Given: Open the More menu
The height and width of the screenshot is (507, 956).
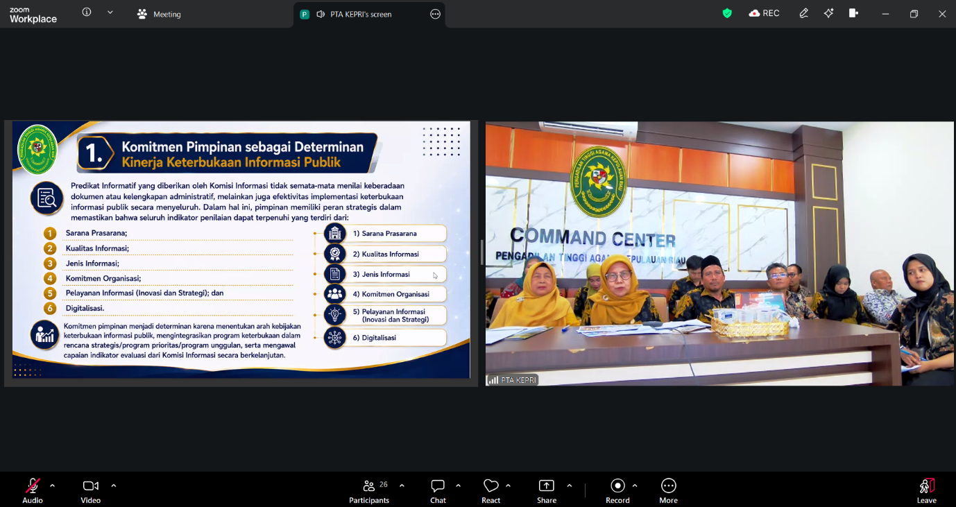Looking at the screenshot, I should (x=668, y=490).
